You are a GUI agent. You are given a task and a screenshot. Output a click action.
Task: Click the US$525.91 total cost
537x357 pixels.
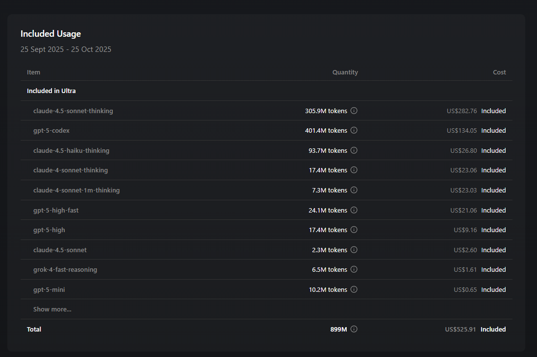(x=460, y=329)
